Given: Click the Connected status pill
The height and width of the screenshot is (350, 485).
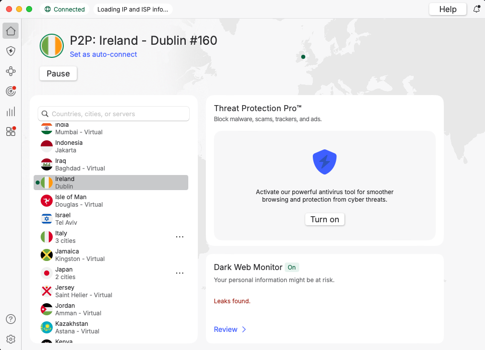Looking at the screenshot, I should (x=65, y=9).
